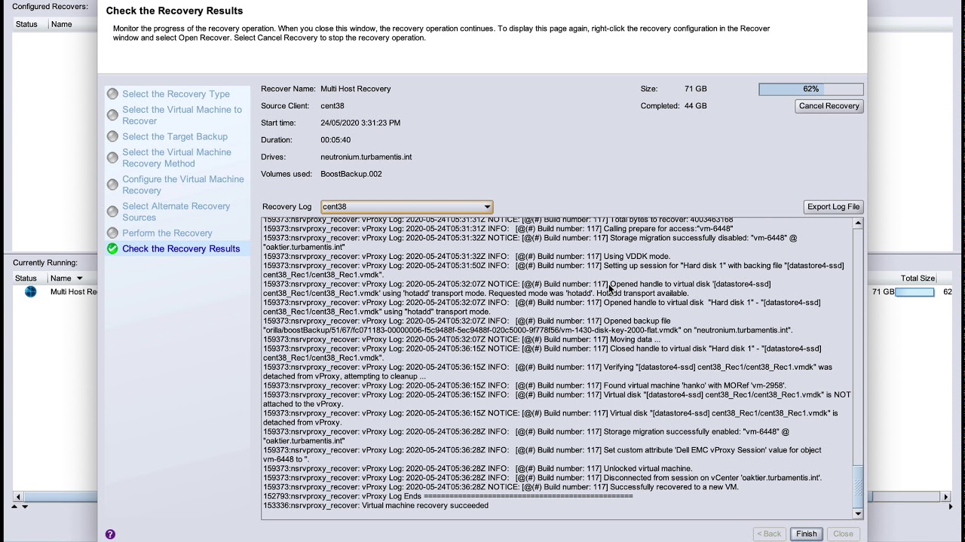Click the left scroll arrow in background window

tap(17, 497)
